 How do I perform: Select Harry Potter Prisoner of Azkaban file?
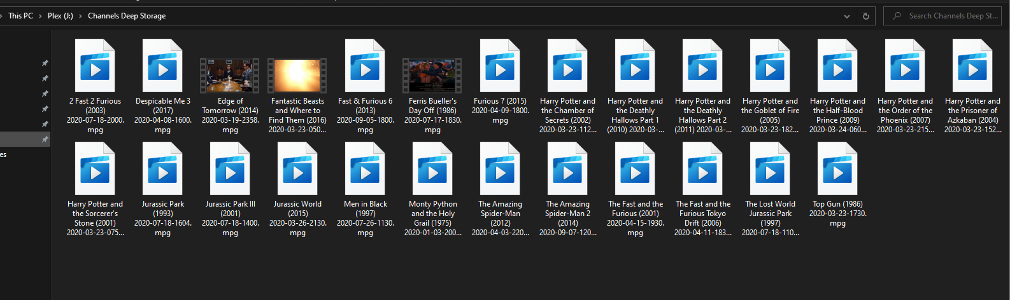tap(972, 66)
